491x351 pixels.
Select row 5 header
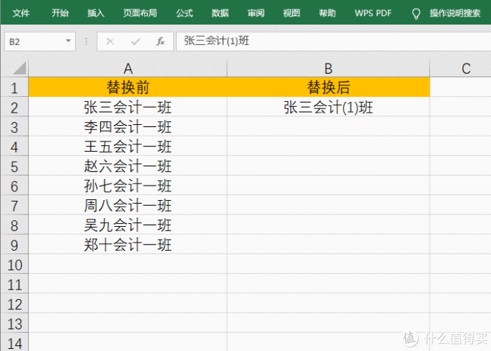click(14, 166)
